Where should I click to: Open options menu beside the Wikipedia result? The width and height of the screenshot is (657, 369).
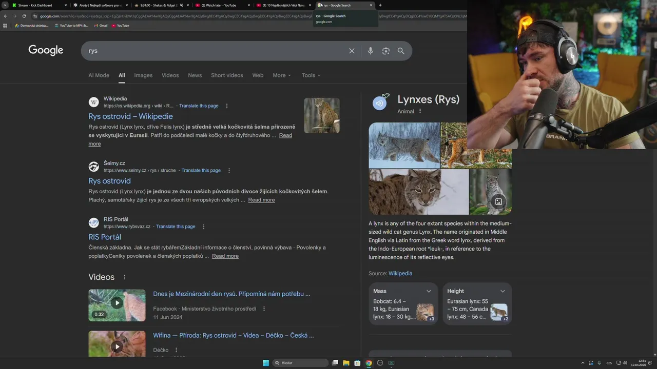[x=227, y=106]
